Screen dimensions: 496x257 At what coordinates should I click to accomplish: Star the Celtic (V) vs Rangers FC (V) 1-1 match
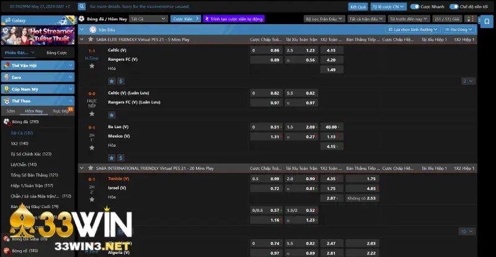pyautogui.click(x=92, y=66)
